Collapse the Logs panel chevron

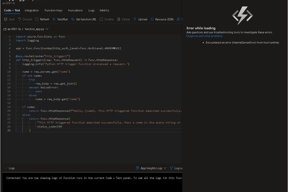click(5, 168)
